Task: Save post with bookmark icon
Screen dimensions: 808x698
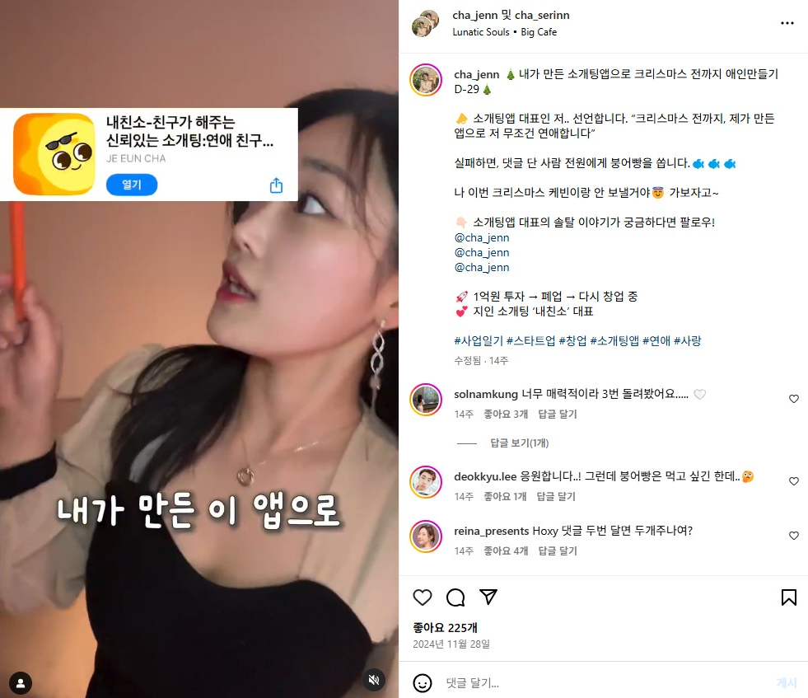Action: click(788, 597)
